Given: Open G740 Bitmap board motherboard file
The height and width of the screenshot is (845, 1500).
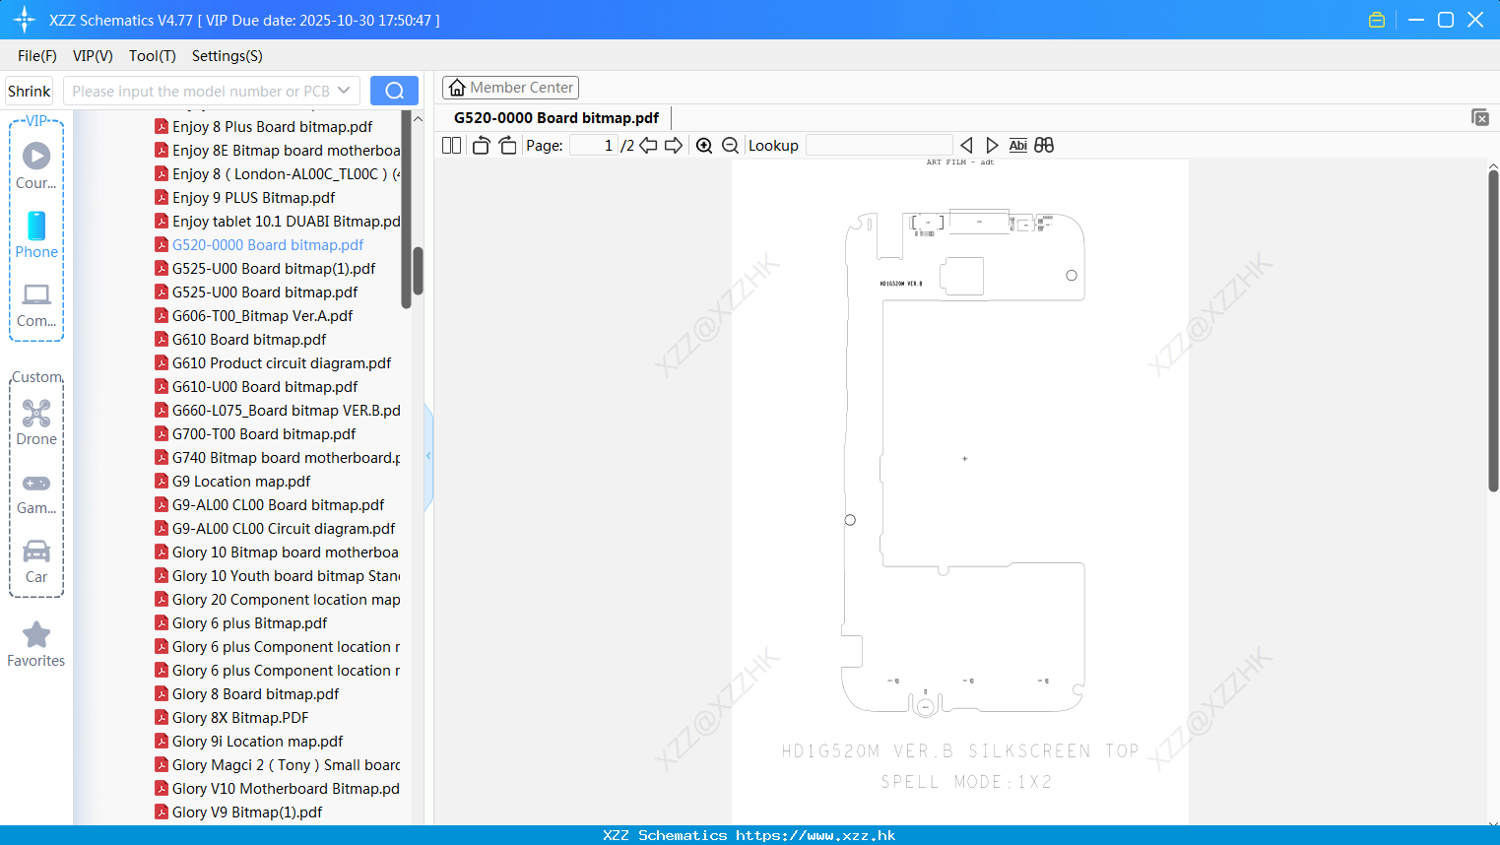Looking at the screenshot, I should point(286,458).
